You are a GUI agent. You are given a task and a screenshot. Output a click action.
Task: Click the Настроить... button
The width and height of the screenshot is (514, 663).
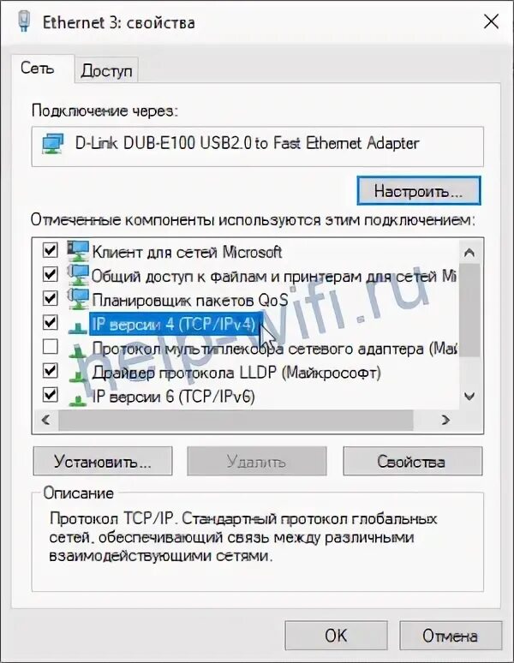pyautogui.click(x=418, y=191)
